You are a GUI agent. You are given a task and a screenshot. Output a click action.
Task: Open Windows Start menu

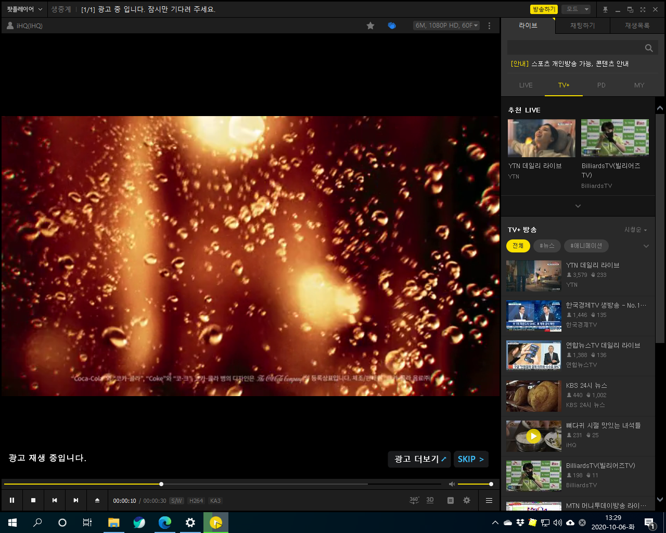12,523
